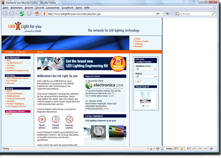Go forward with the Forward arrow button
The height and width of the screenshot is (158, 221).
point(12,14)
